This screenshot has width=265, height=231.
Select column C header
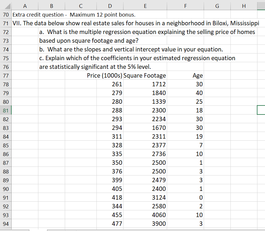(81, 6)
